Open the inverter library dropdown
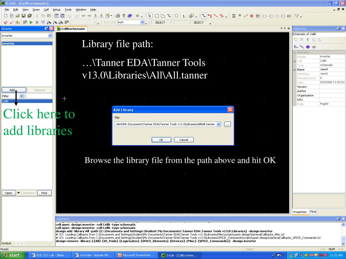The height and width of the screenshot is (259, 346). pyautogui.click(x=50, y=35)
